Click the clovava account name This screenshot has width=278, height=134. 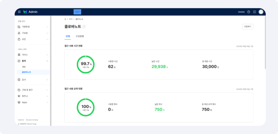[241, 12]
